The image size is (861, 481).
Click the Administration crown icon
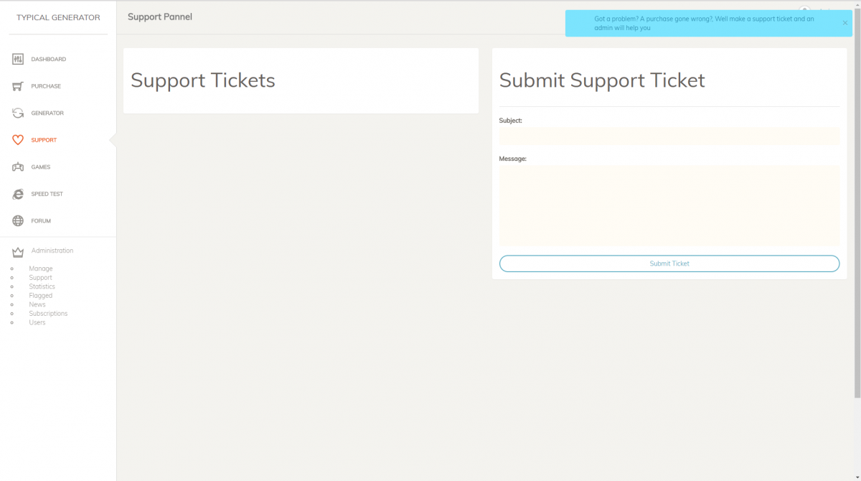pyautogui.click(x=18, y=252)
